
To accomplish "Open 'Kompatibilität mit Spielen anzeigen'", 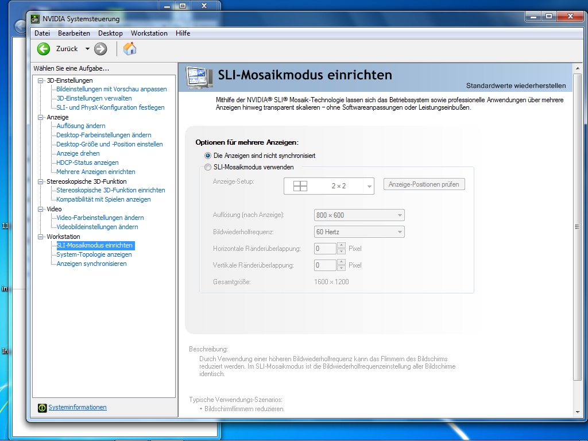I will click(103, 199).
